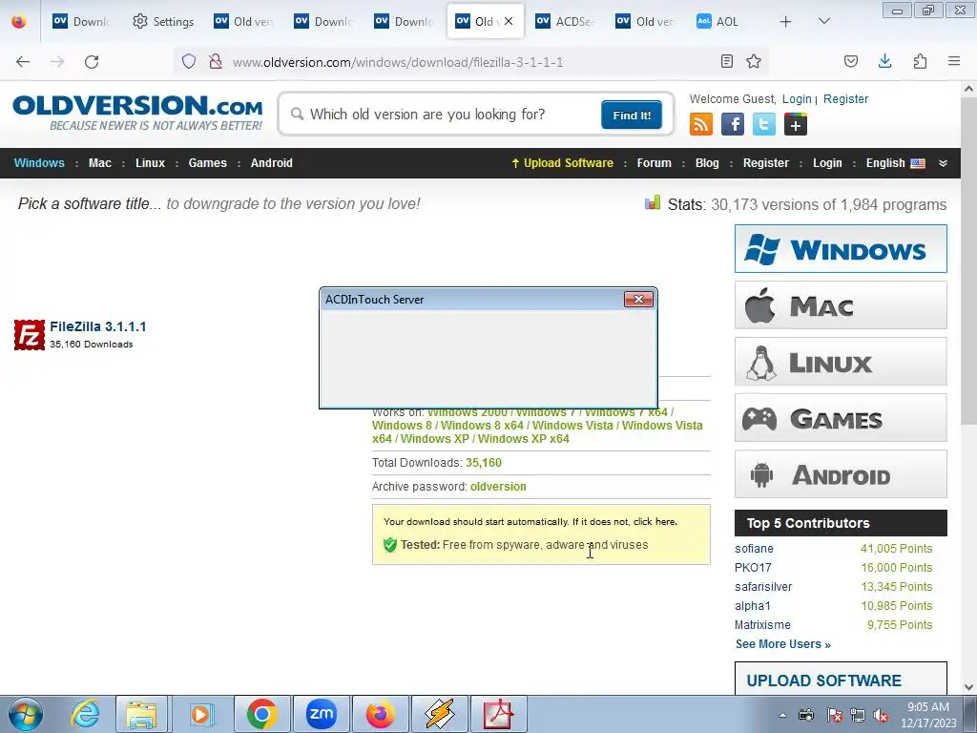977x733 pixels.
Task: Click the muted volume tray icon
Action: click(881, 716)
